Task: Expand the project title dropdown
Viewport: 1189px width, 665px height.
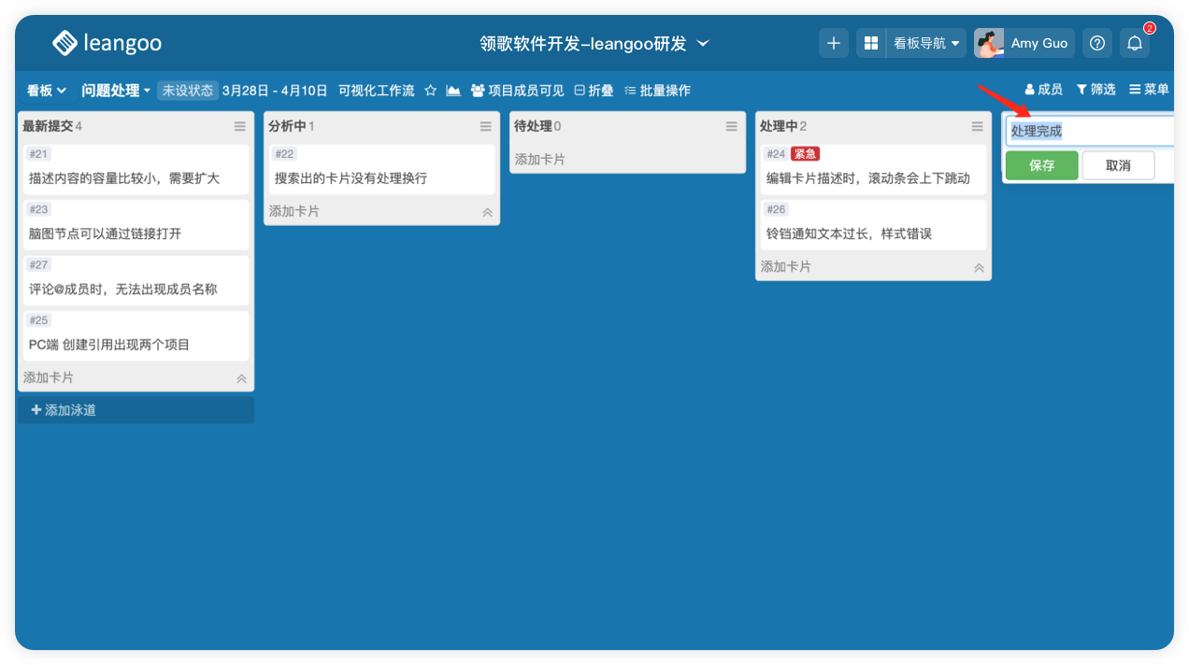Action: [704, 43]
